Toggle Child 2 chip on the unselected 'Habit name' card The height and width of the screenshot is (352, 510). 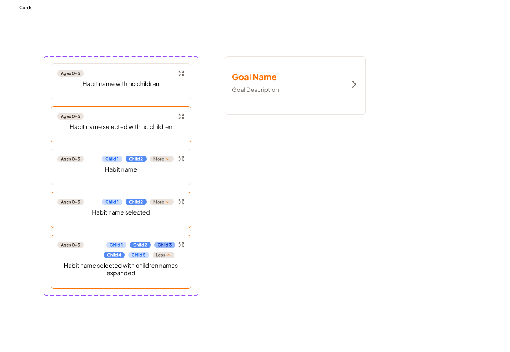[x=136, y=159]
